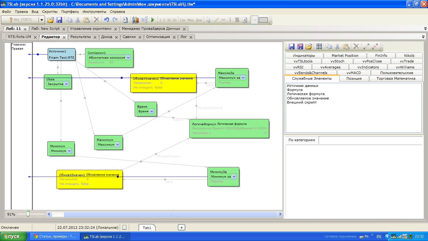
Task: Open a script with the main toolbar folder icon
Action: pos(50,20)
